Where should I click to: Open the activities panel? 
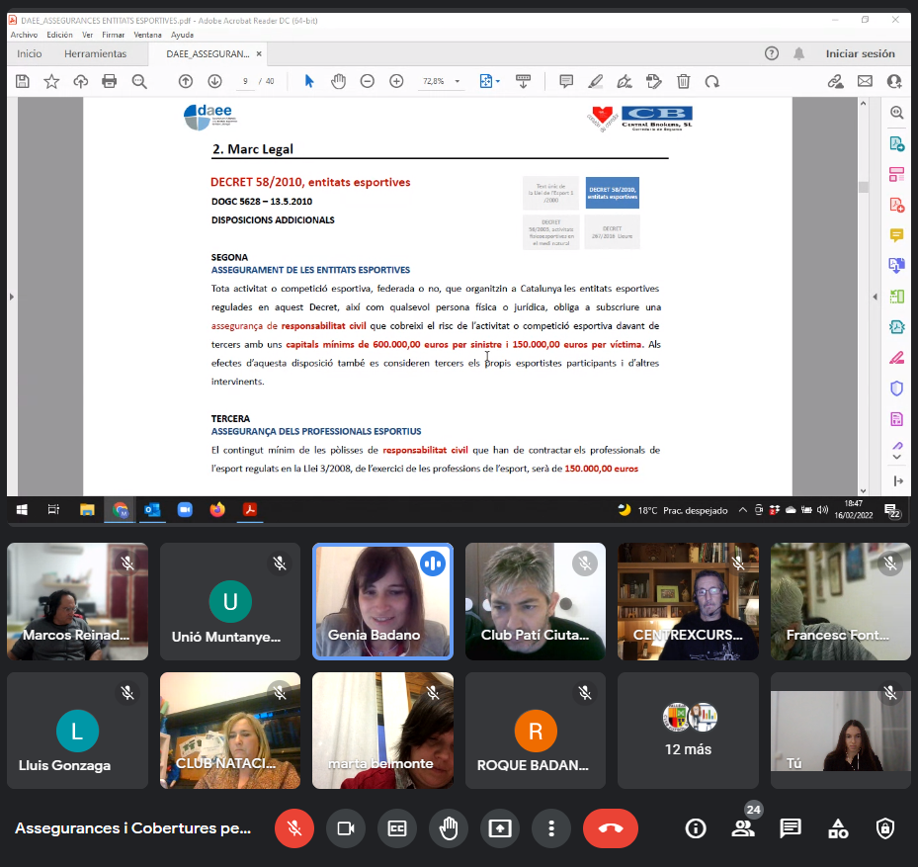click(x=838, y=828)
